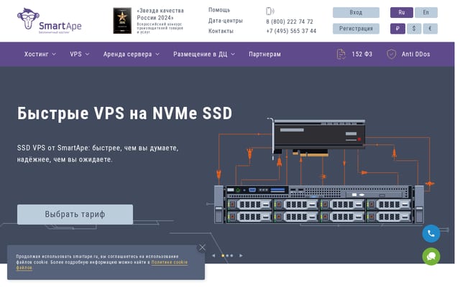
Task: Open the 152 ФЗ link
Action: [x=362, y=55]
